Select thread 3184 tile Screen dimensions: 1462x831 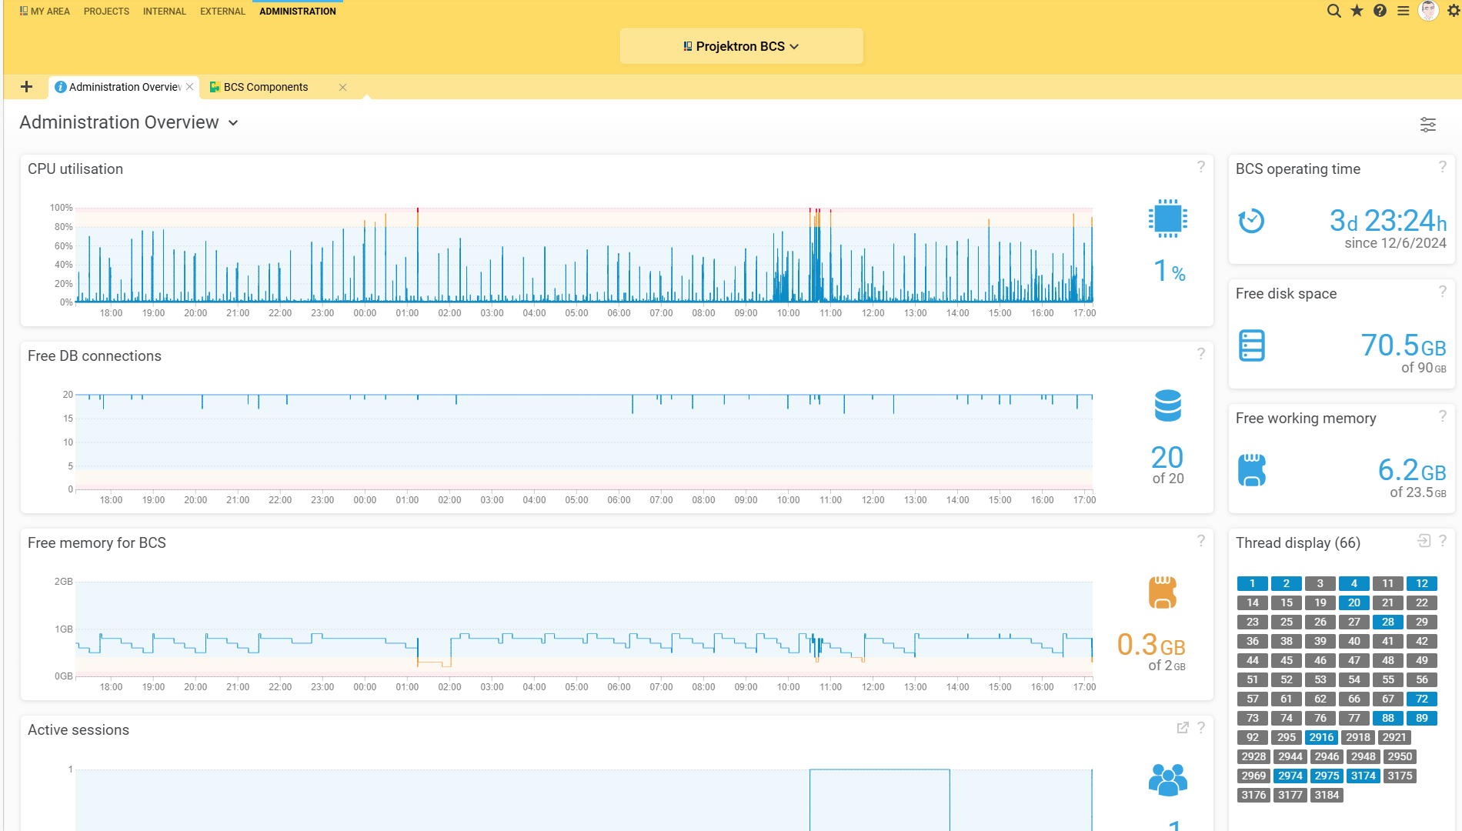coord(1327,795)
